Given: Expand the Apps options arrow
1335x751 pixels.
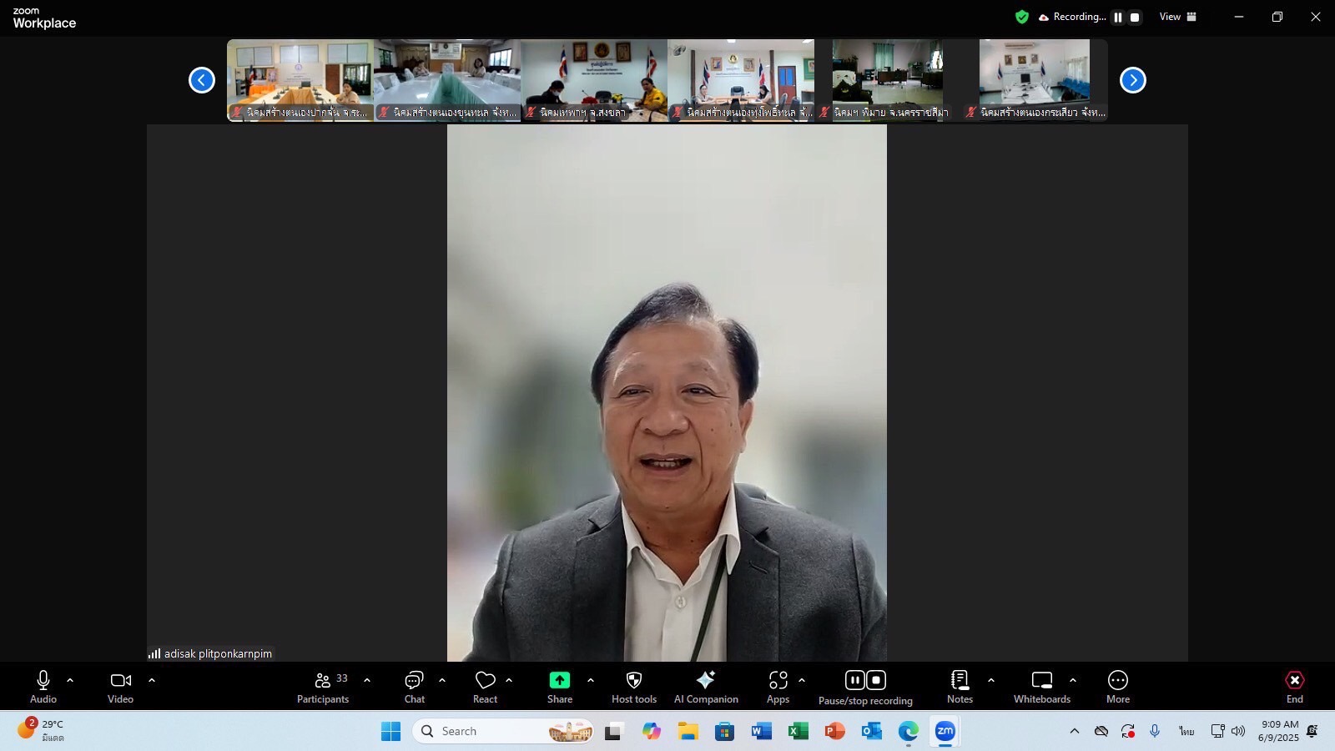Looking at the screenshot, I should 802,680.
